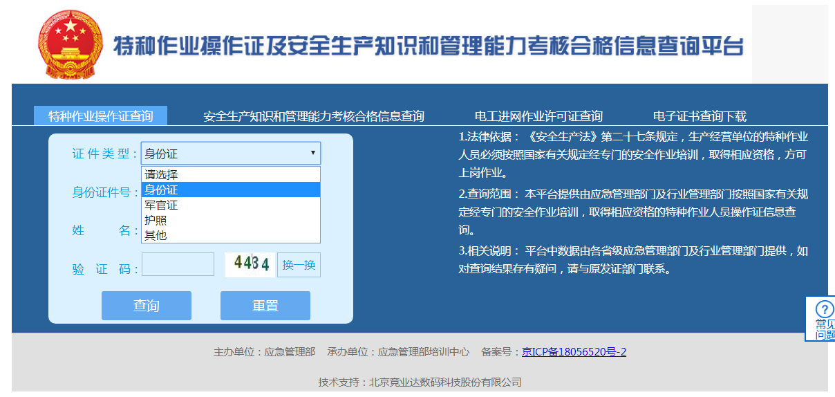This screenshot has width=835, height=397.
Task: Open the 京ICP备18056520号-2 link
Action: pos(574,352)
